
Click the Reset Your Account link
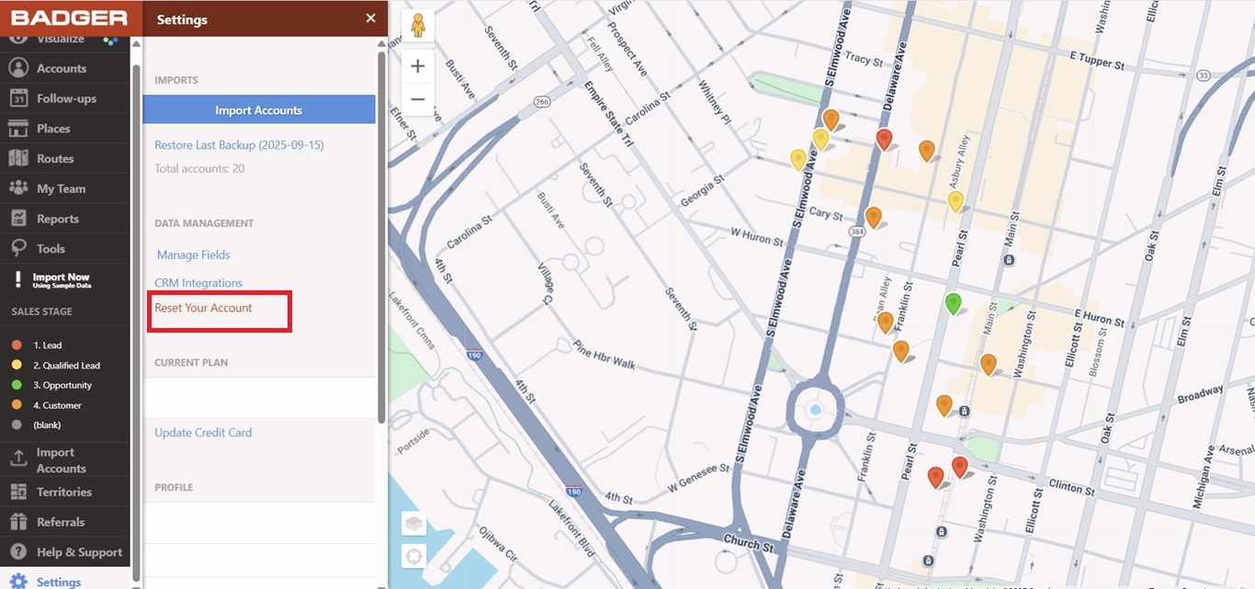(203, 308)
